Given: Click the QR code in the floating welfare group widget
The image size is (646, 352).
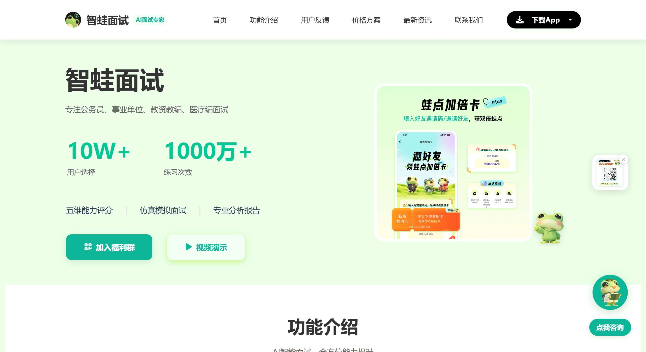Looking at the screenshot, I should coord(610,174).
